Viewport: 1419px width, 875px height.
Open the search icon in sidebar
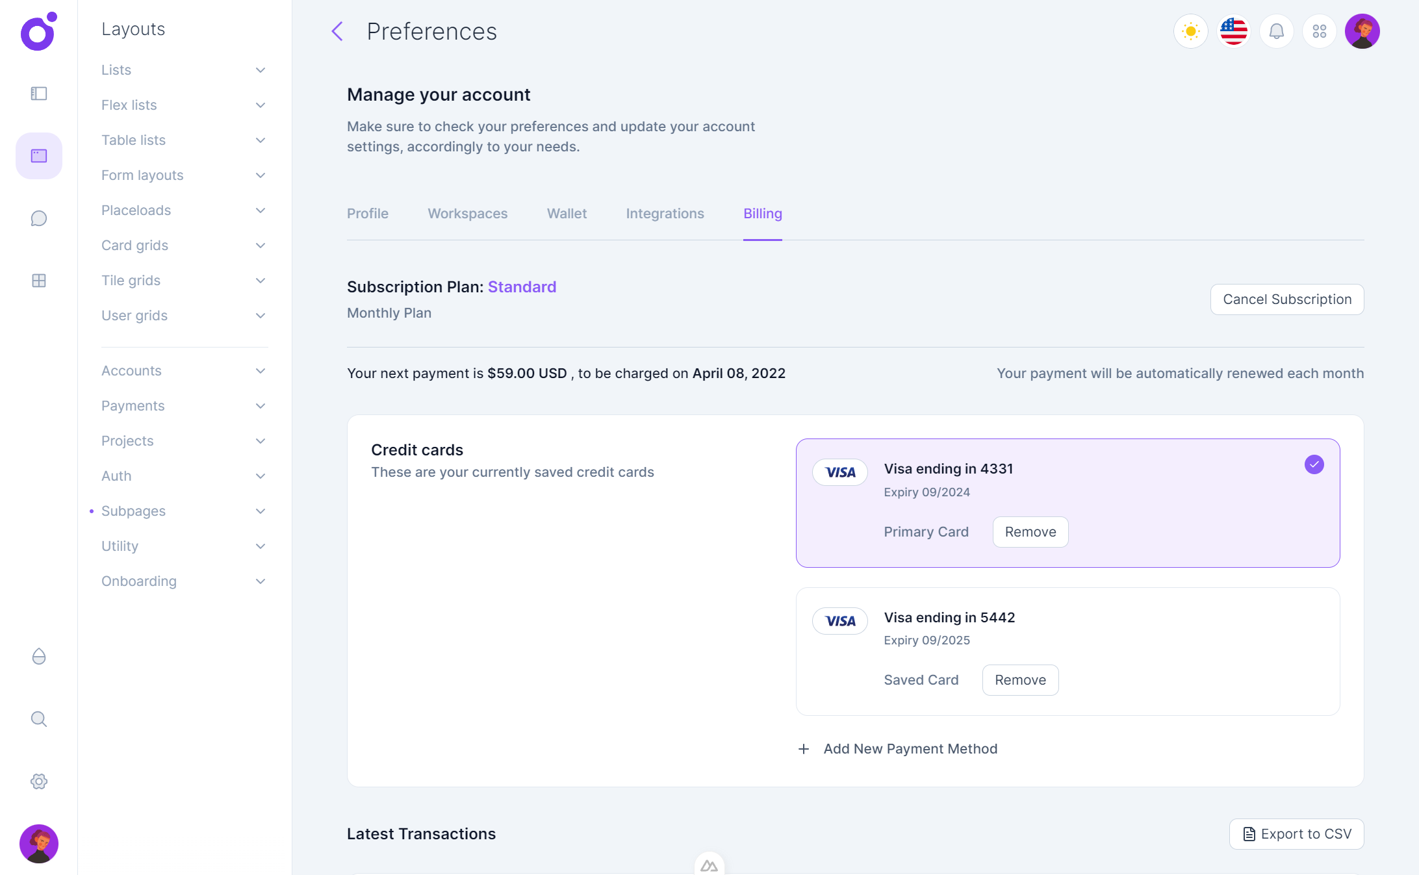38,719
